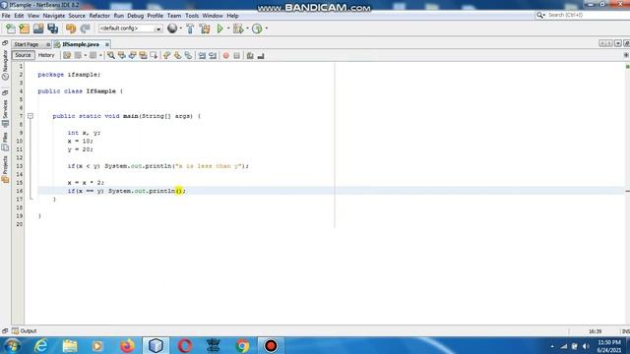Click the Save All toolbar icon
Image resolution: width=630 pixels, height=354 pixels.
pos(52,29)
